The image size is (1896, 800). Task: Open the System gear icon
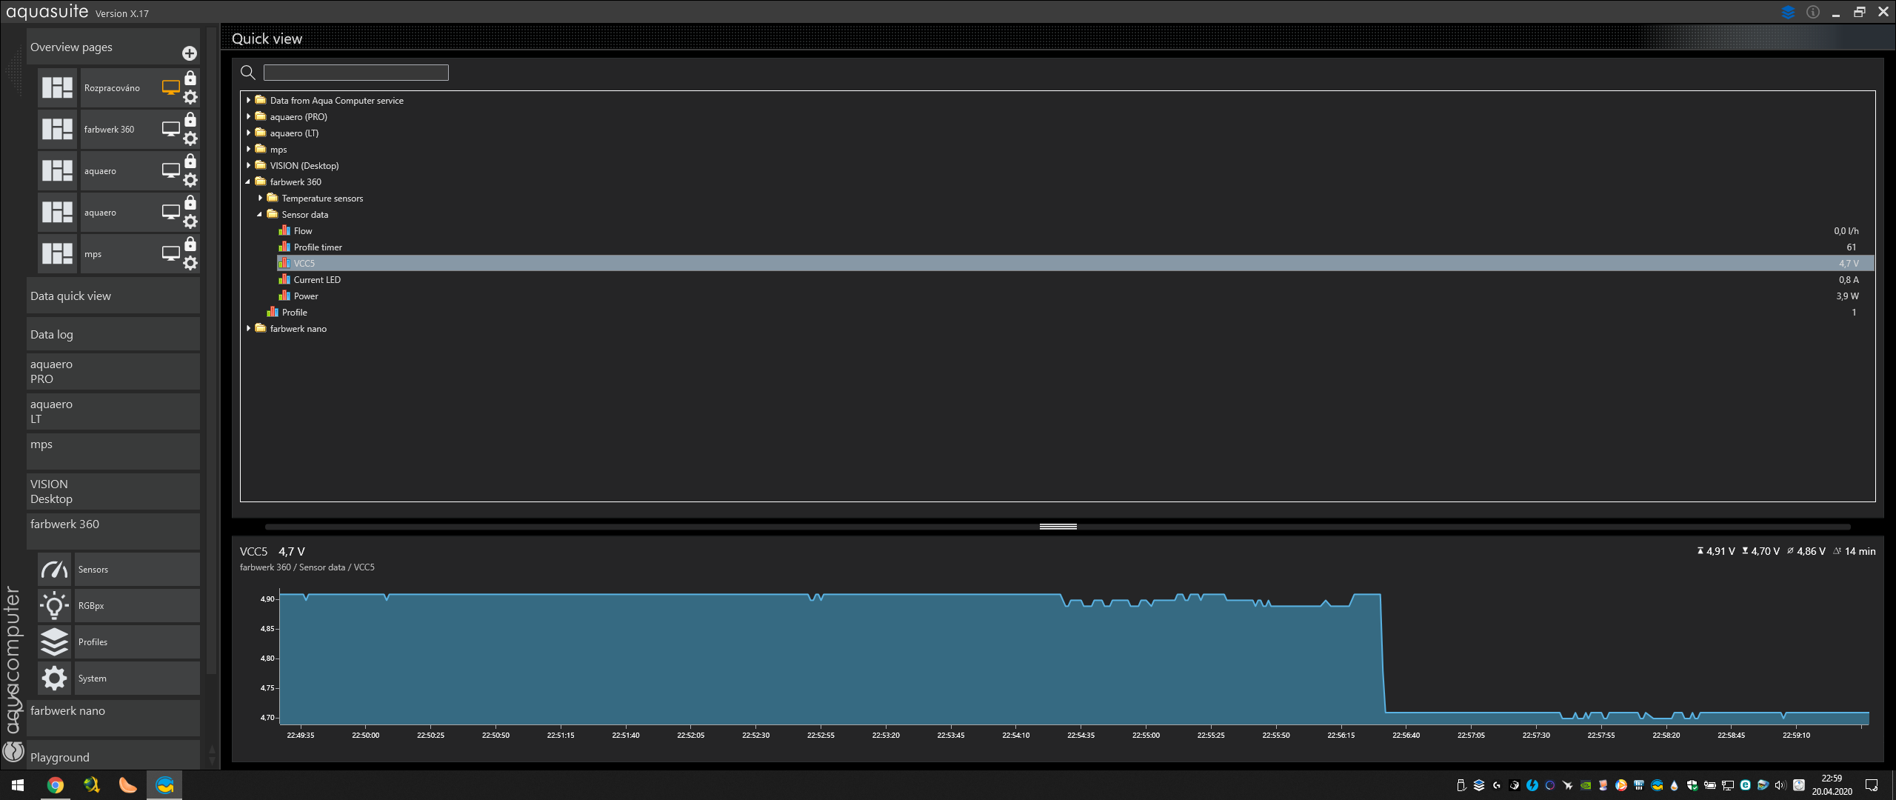[54, 679]
